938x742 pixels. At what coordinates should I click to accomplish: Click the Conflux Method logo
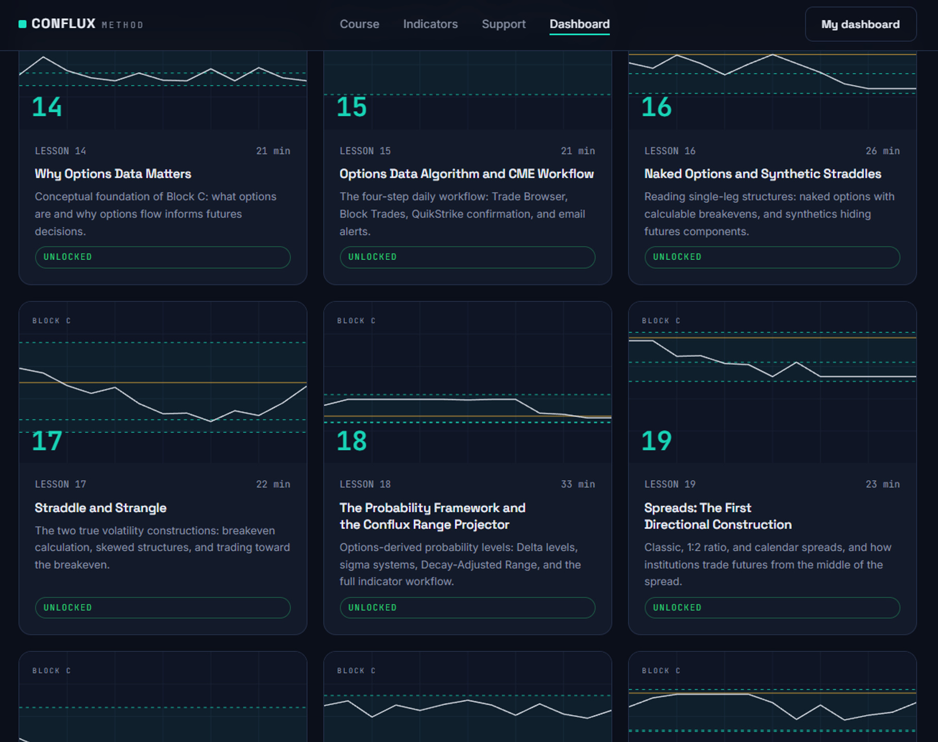81,24
